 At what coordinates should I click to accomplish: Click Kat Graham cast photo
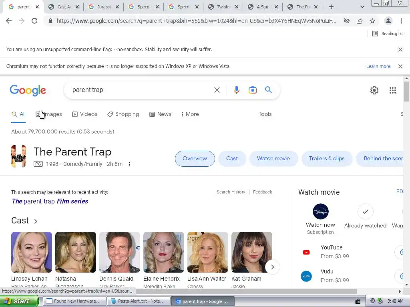252,252
